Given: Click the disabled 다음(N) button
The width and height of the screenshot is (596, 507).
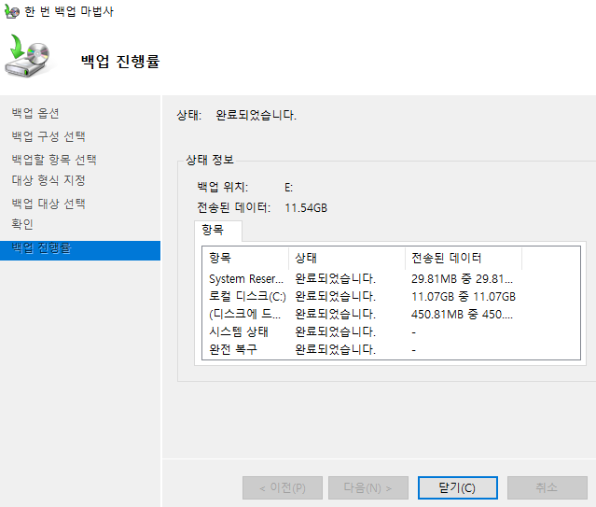Looking at the screenshot, I should (367, 487).
